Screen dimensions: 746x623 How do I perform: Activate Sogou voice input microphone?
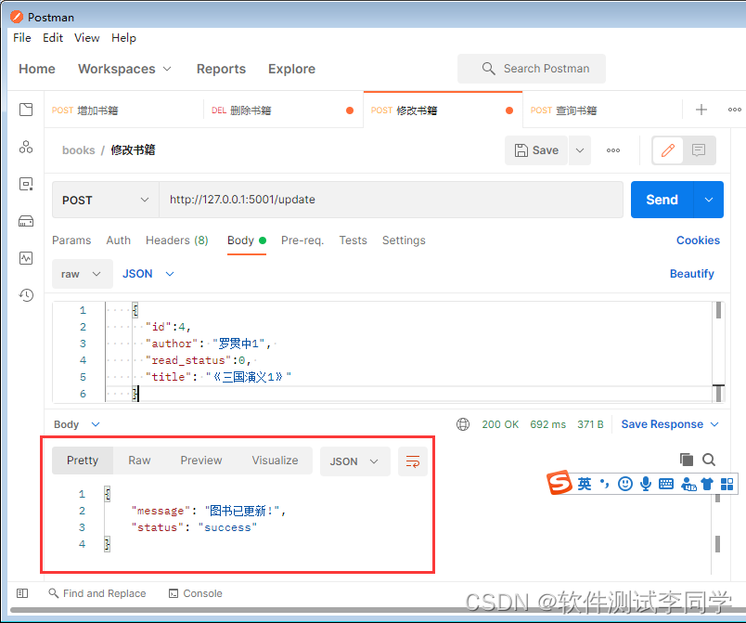coord(646,484)
